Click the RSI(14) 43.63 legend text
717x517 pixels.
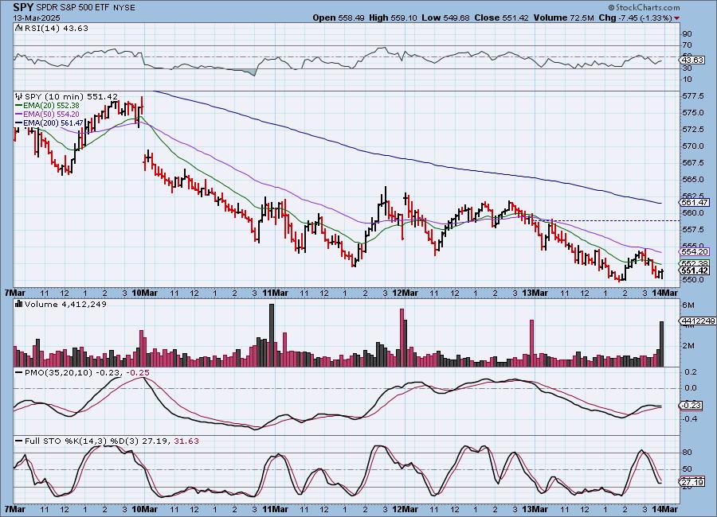[x=57, y=28]
